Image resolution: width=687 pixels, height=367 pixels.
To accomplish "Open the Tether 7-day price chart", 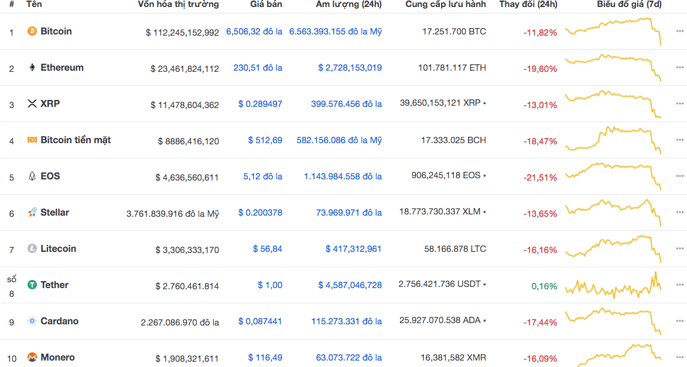I will (x=613, y=285).
